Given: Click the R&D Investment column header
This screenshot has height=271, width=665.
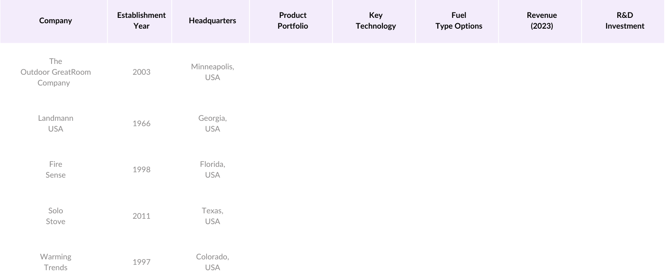Looking at the screenshot, I should pos(625,21).
